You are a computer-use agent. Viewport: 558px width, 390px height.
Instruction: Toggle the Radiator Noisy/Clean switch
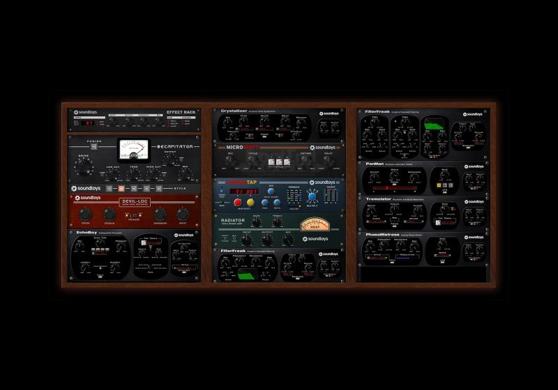pos(225,238)
